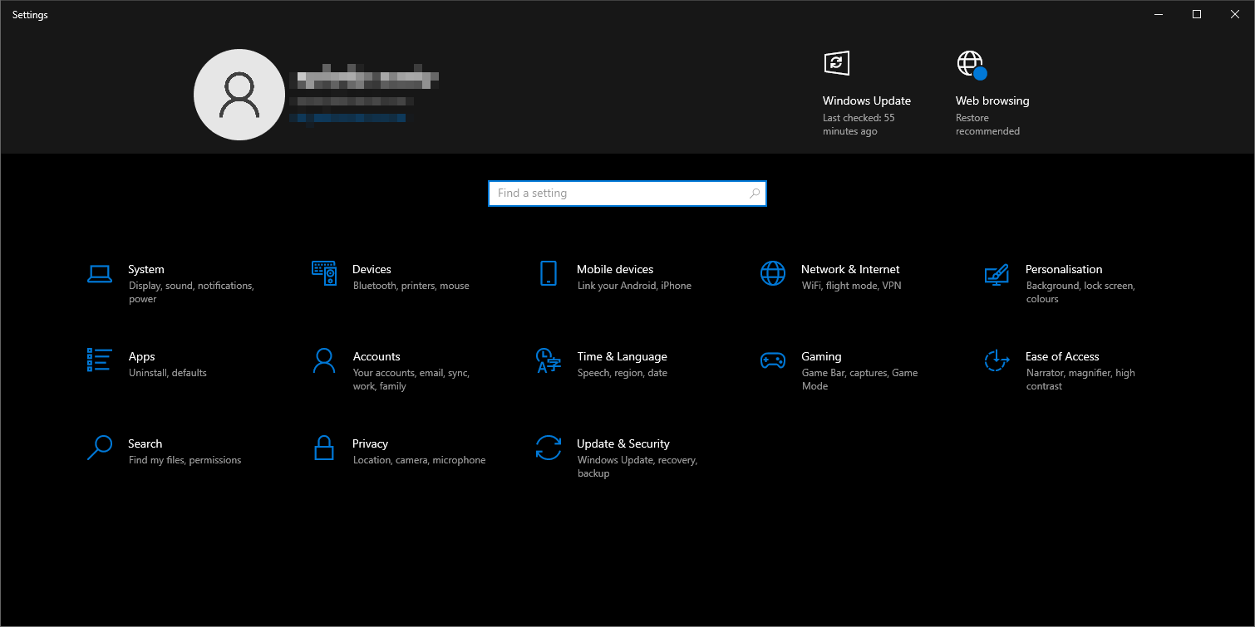1255x627 pixels.
Task: Maximize the Settings window
Action: pos(1197,14)
